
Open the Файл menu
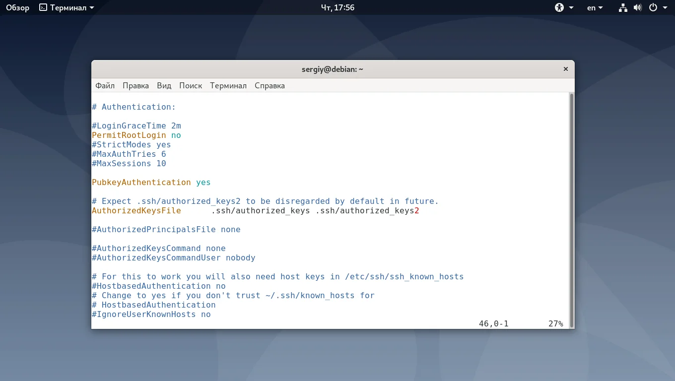point(105,85)
